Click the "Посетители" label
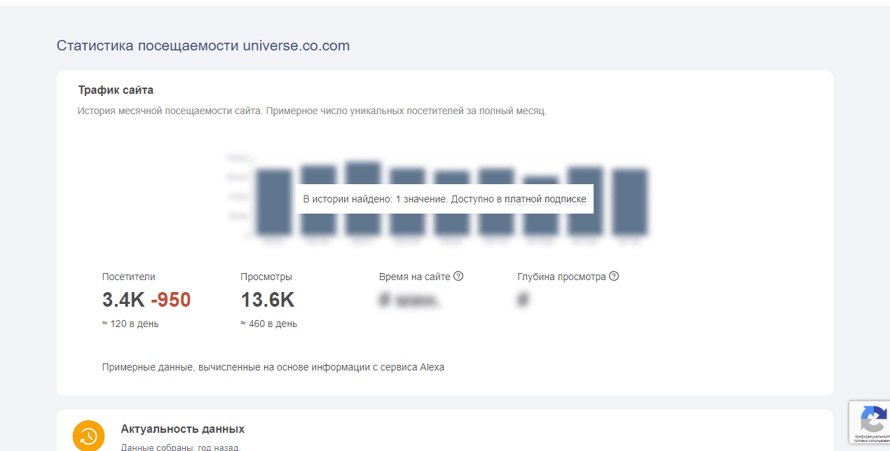 point(129,277)
